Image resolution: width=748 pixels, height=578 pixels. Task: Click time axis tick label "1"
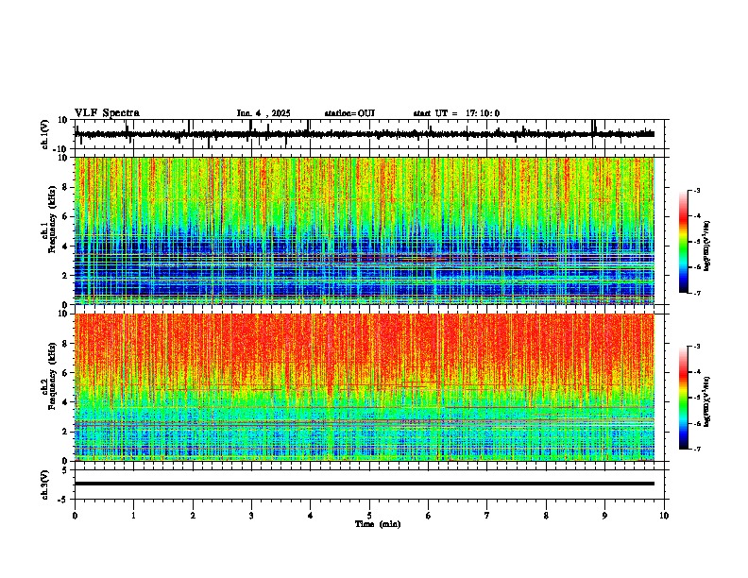[133, 516]
